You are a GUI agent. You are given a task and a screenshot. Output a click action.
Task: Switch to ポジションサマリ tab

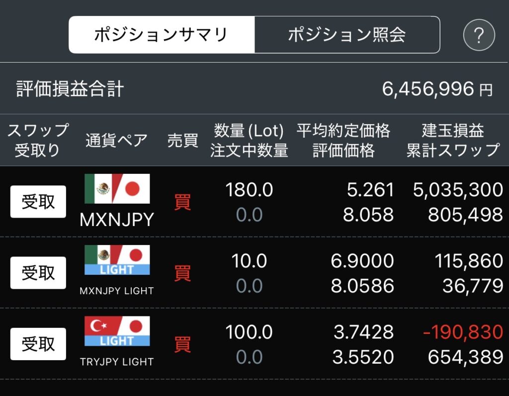tap(162, 35)
